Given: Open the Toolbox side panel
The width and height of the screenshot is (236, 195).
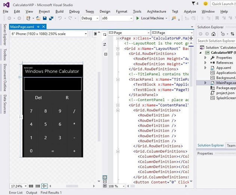Looking at the screenshot, I should (5, 55).
